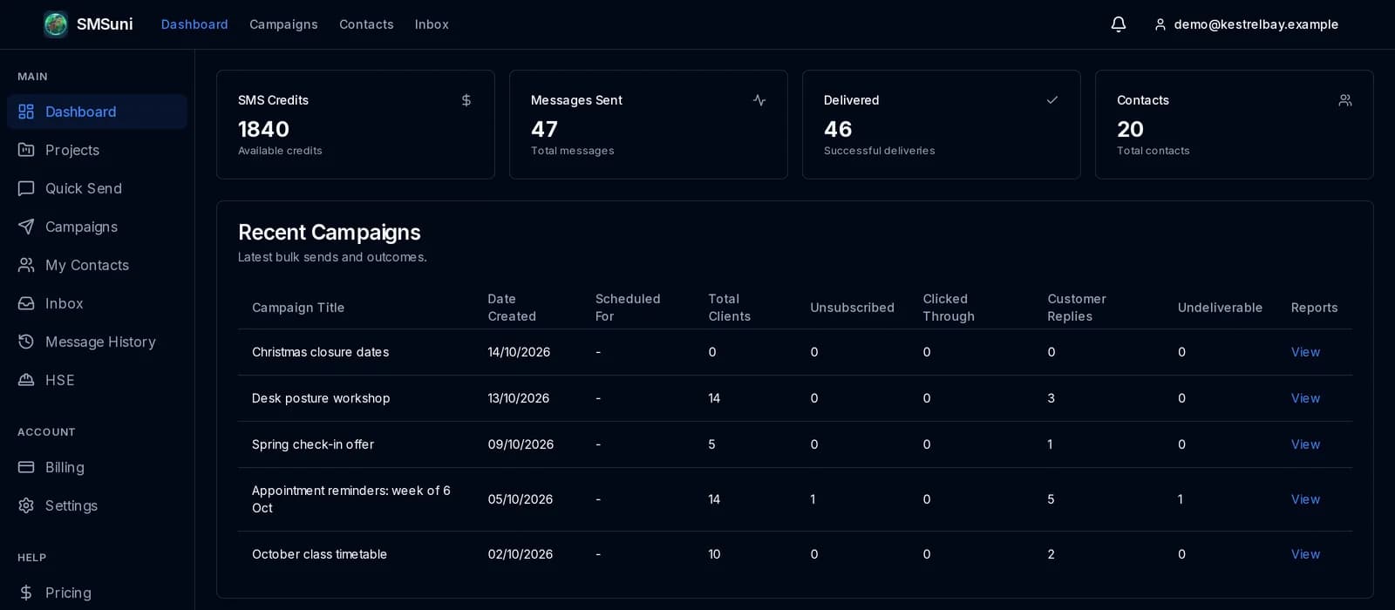
Task: Click the Total Clients column header
Action: pos(729,308)
